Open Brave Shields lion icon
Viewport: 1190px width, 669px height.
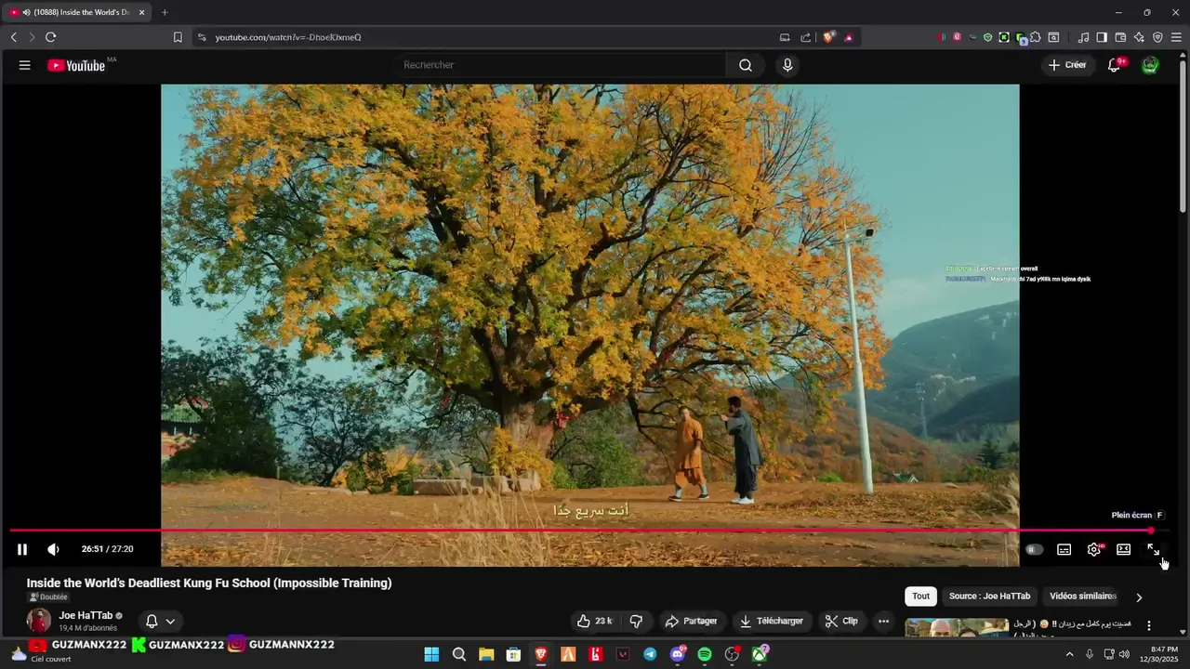click(x=829, y=37)
